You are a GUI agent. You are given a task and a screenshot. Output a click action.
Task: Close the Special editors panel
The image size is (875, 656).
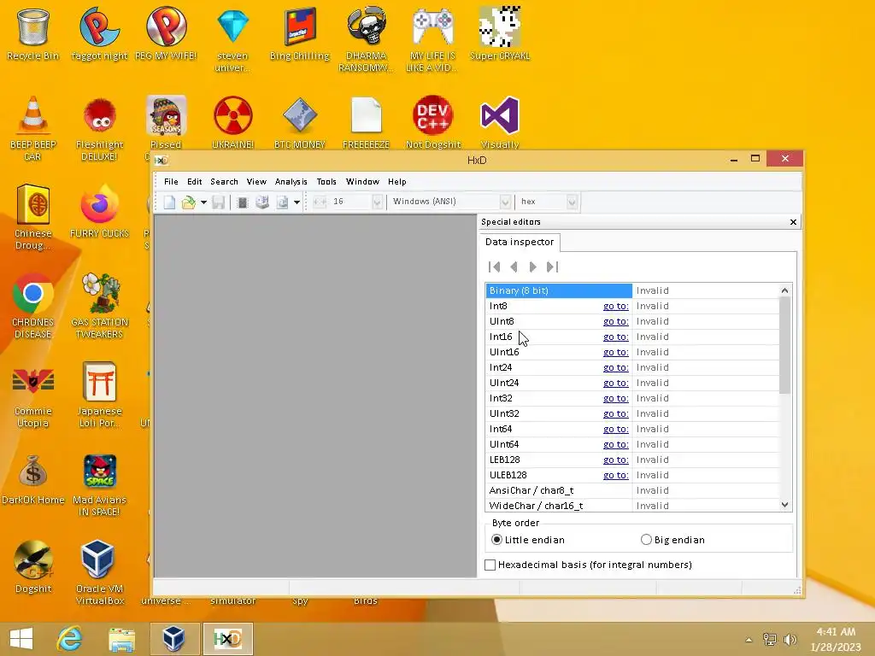[x=793, y=222]
